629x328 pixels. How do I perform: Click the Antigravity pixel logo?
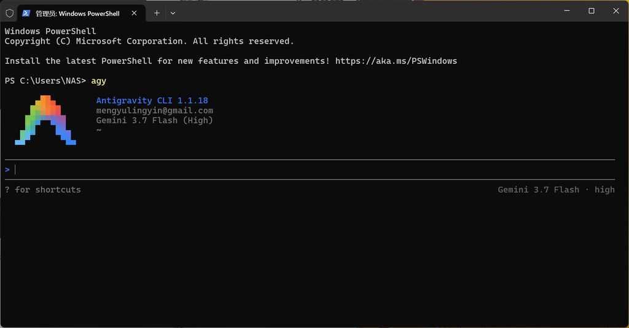click(45, 120)
